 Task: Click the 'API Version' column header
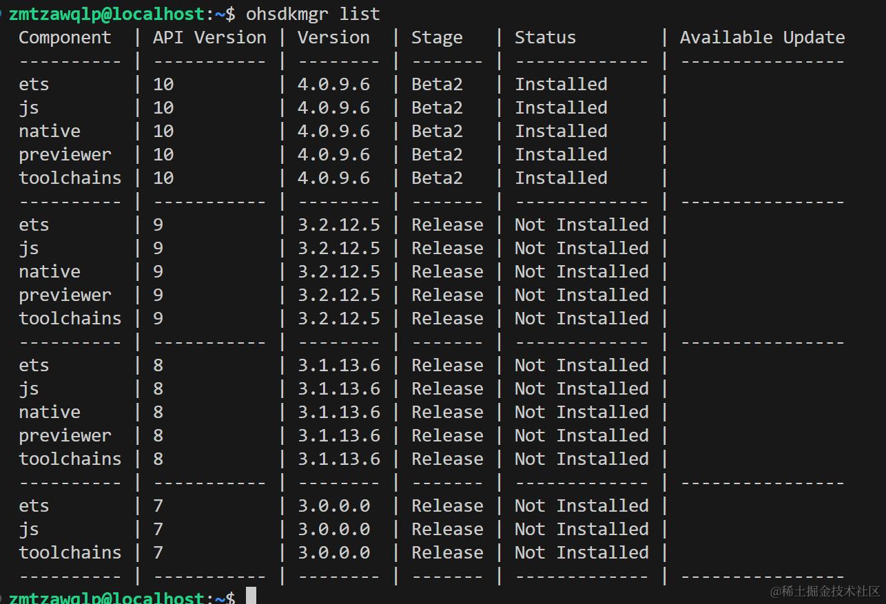[209, 38]
